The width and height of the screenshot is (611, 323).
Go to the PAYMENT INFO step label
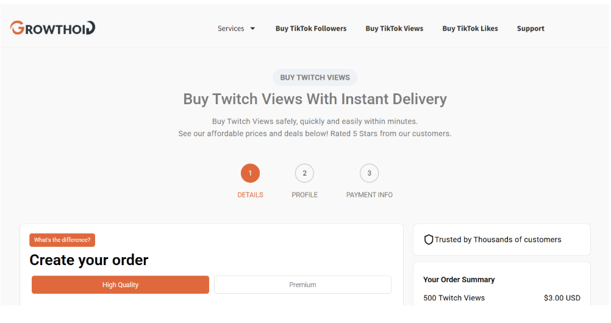[x=370, y=195]
